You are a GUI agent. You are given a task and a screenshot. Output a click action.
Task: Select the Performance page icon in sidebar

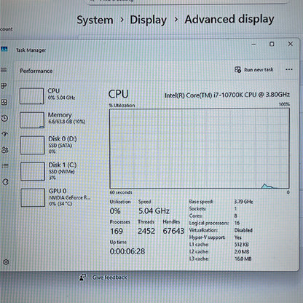click(x=4, y=102)
